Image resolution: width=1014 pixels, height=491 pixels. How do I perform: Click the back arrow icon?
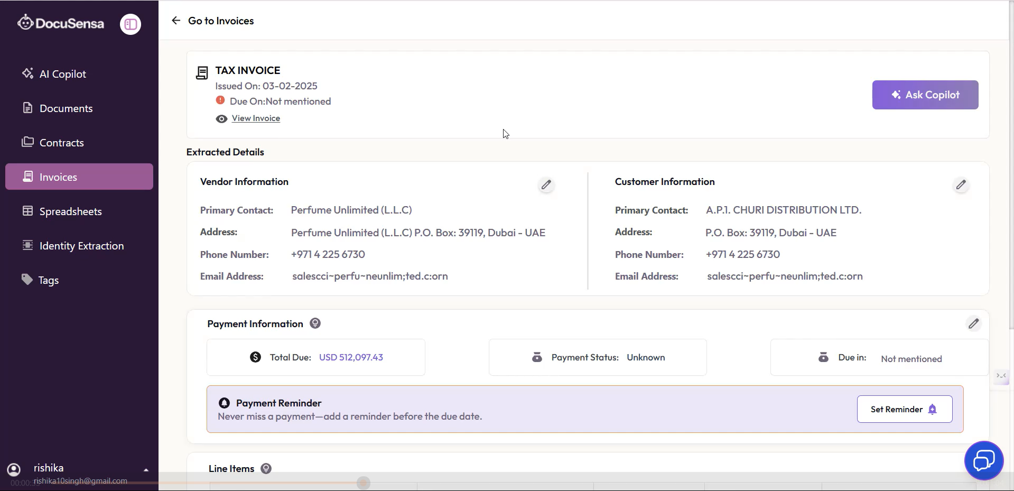tap(176, 21)
